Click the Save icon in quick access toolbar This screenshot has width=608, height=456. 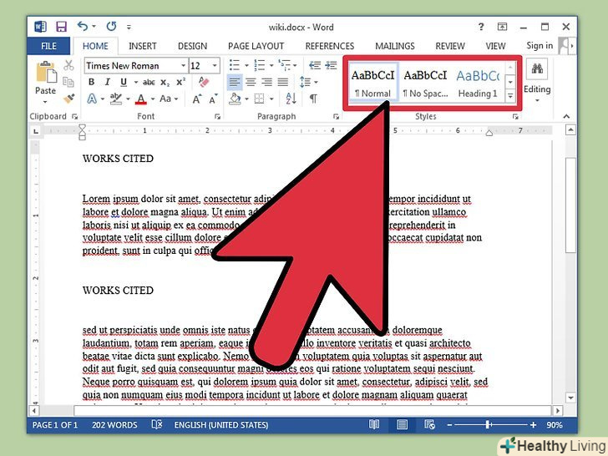pyautogui.click(x=61, y=27)
